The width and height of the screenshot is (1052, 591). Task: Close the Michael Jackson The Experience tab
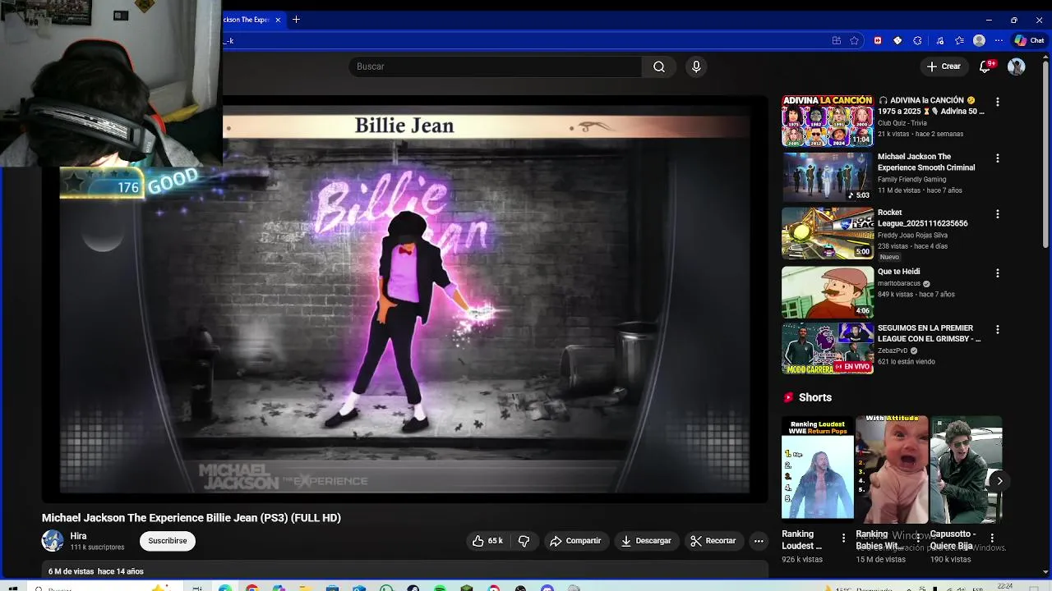pos(278,20)
